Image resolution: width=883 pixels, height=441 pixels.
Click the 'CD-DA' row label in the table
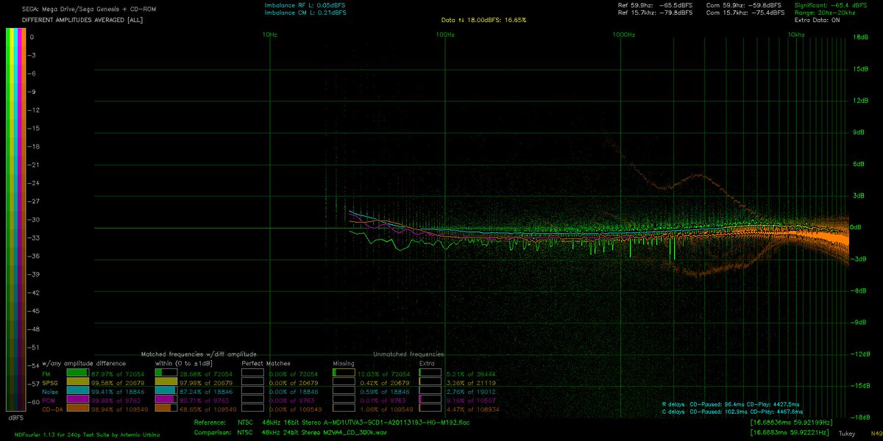coord(52,408)
